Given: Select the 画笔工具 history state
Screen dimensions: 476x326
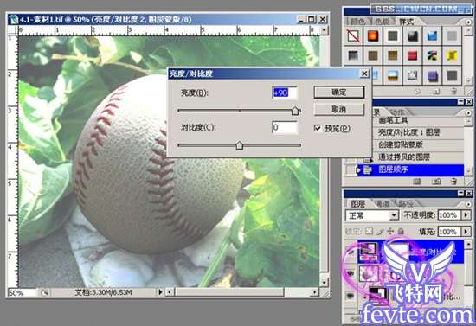Looking at the screenshot, I should click(x=418, y=120).
